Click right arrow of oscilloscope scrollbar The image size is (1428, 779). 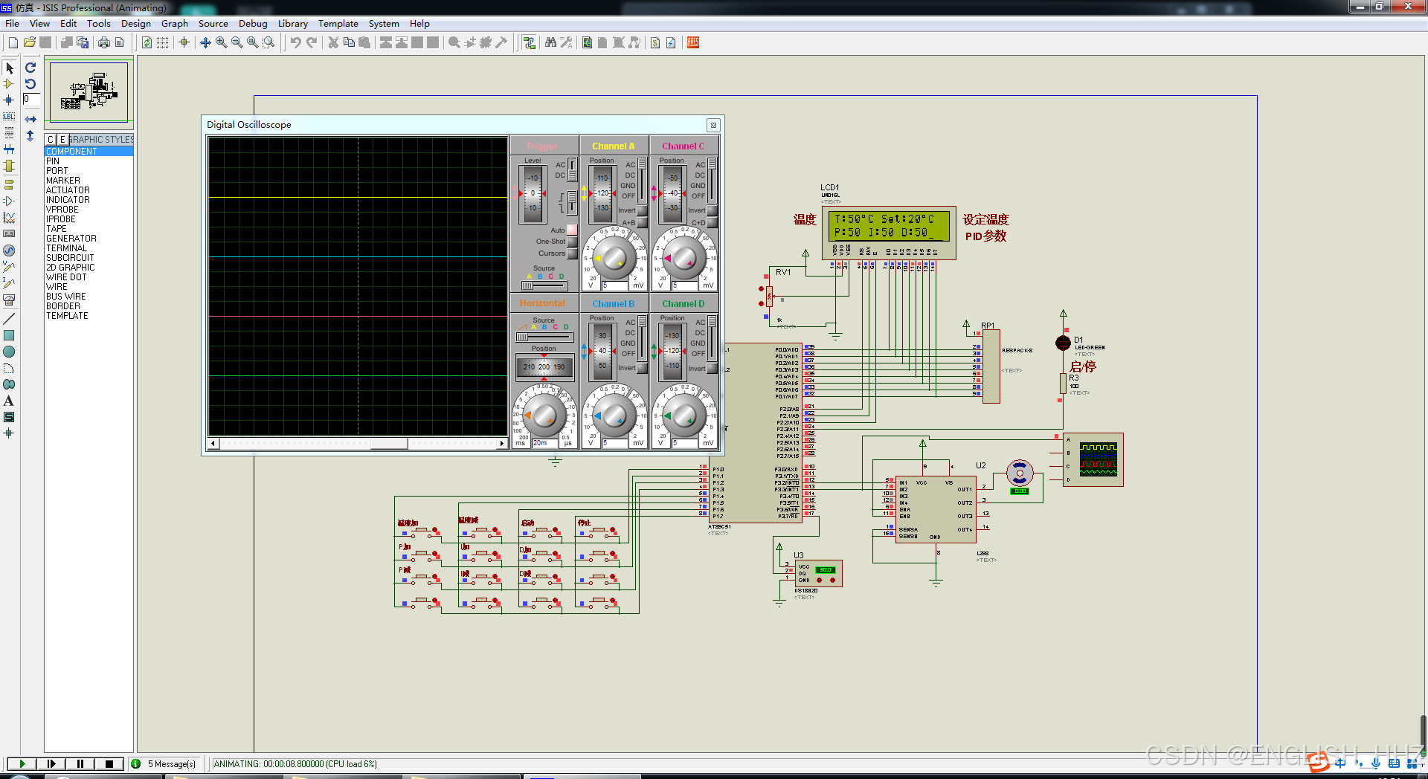pos(502,444)
